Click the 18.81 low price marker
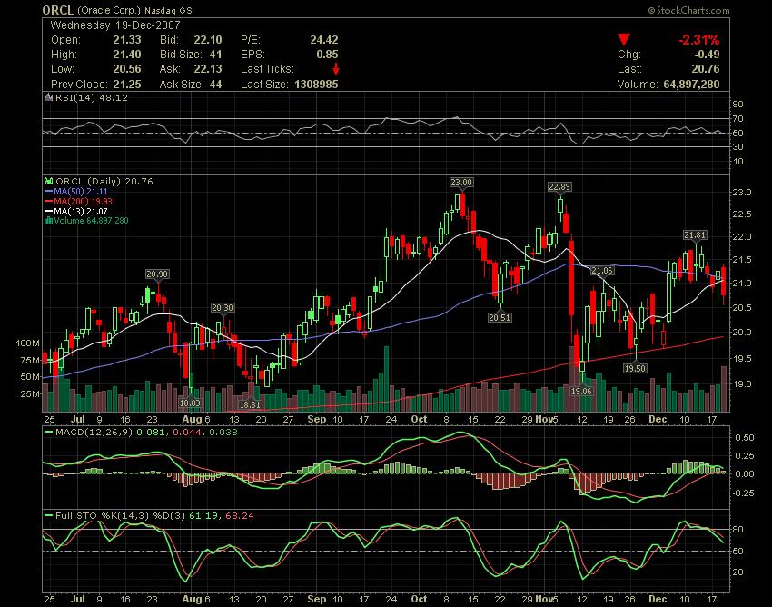The width and height of the screenshot is (772, 607). pos(250,404)
